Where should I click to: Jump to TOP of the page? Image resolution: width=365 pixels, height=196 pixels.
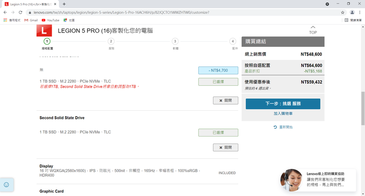coord(313,30)
